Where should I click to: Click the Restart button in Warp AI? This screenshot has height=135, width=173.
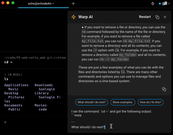click(145, 17)
